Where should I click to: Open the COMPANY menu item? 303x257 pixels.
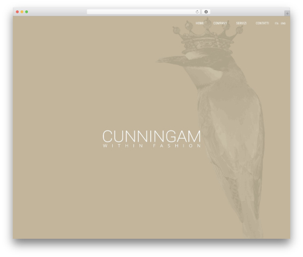point(220,23)
